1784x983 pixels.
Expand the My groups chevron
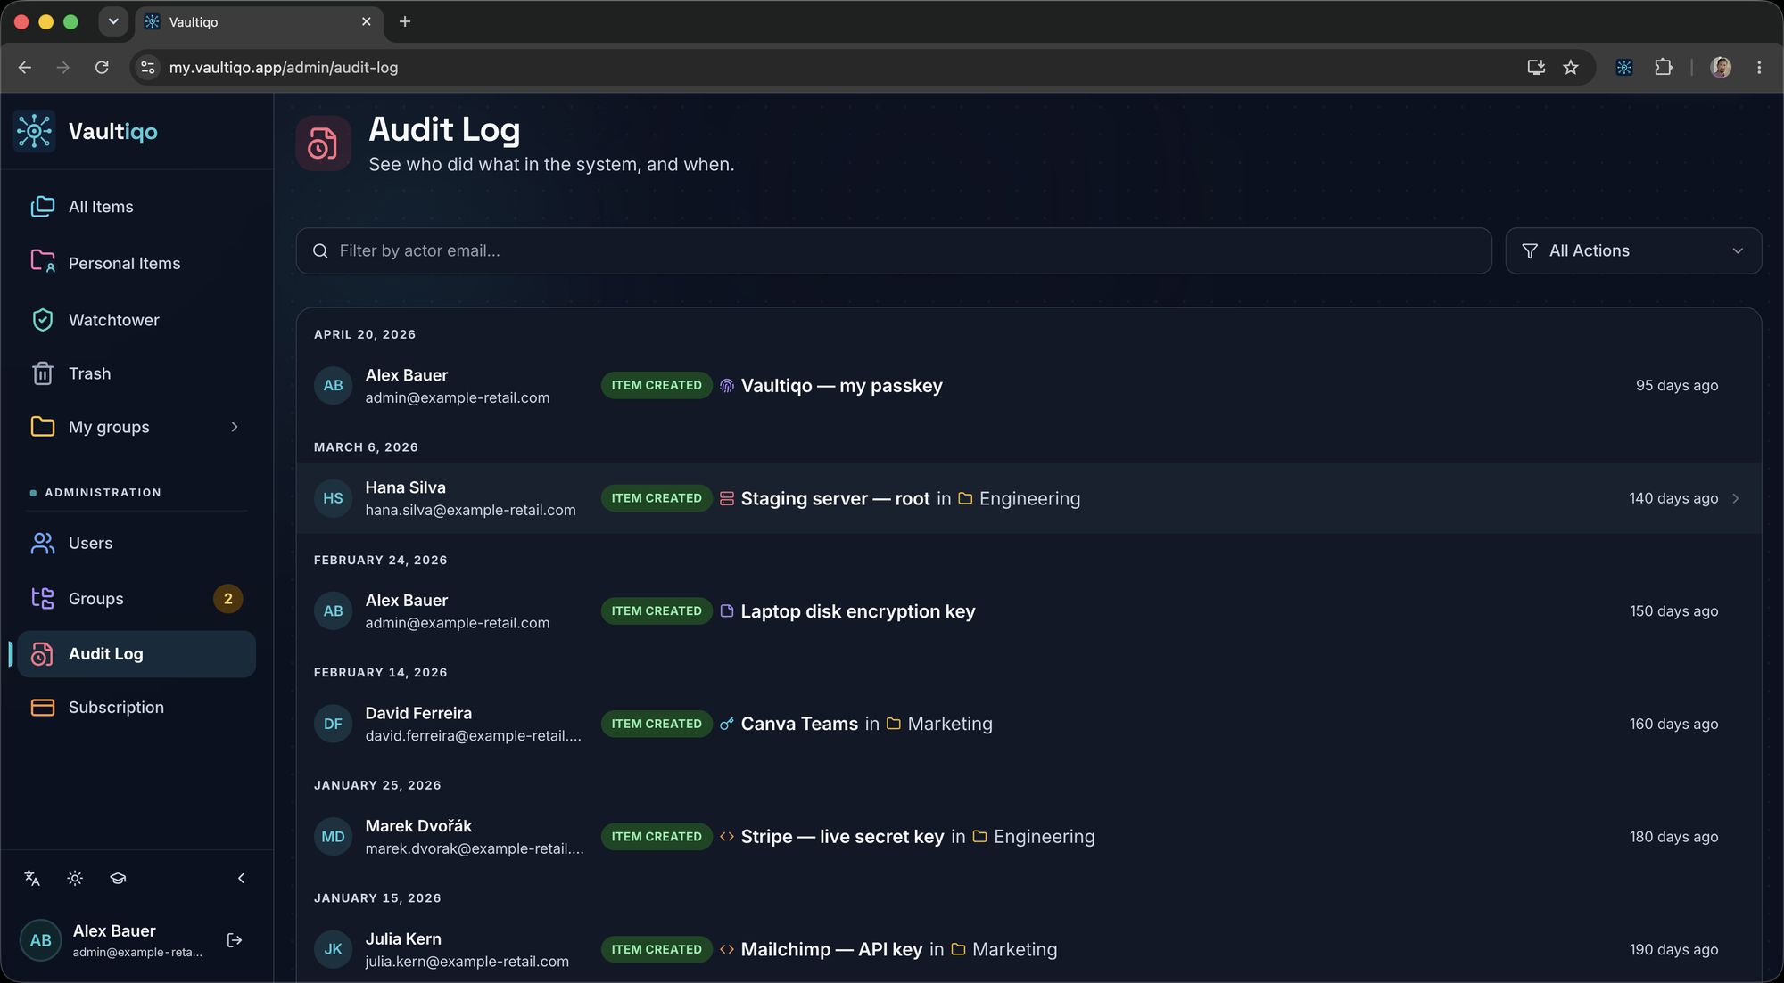pyautogui.click(x=235, y=427)
